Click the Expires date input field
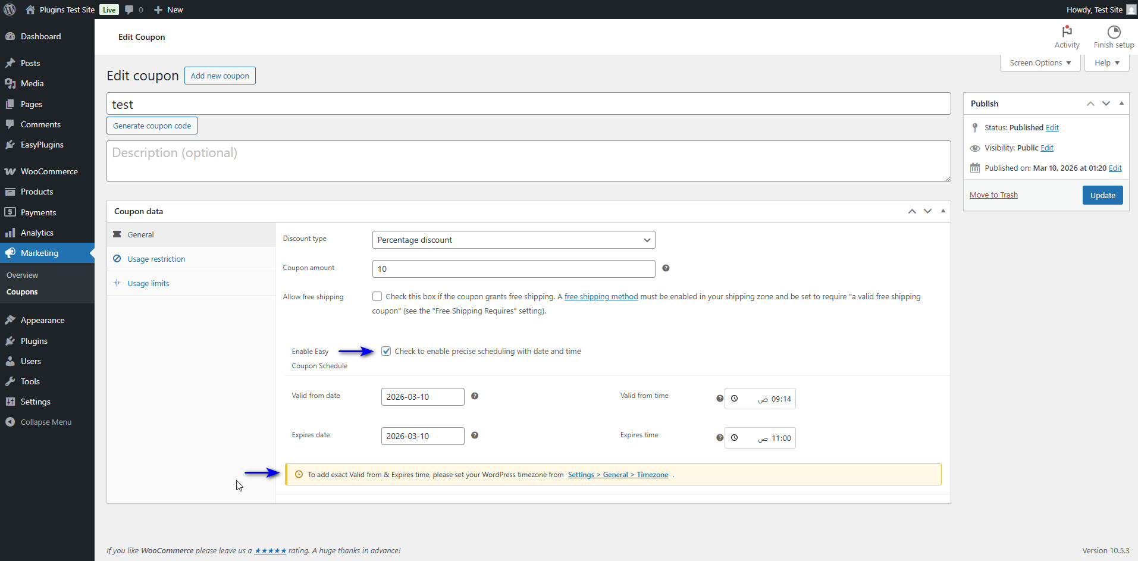Screen dimensions: 1138x561 422,436
